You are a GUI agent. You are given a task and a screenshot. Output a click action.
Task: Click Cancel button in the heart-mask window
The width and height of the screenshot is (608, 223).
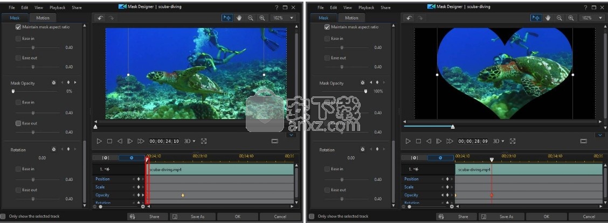589,217
